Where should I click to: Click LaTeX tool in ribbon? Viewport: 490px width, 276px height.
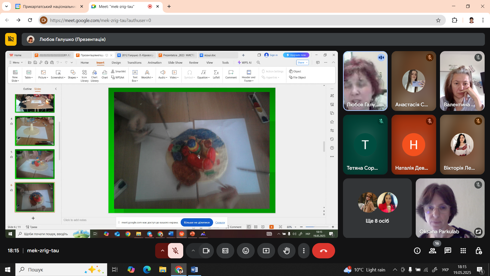click(x=216, y=74)
